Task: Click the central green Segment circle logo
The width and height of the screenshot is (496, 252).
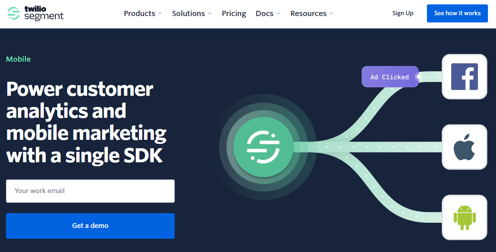Action: pyautogui.click(x=263, y=147)
